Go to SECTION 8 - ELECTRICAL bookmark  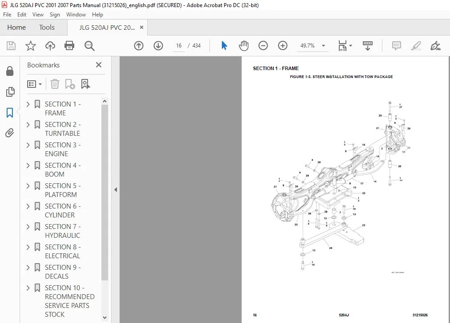pos(63,251)
